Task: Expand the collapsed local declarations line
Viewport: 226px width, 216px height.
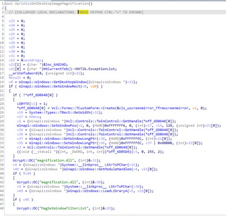Action: (x=76, y=12)
